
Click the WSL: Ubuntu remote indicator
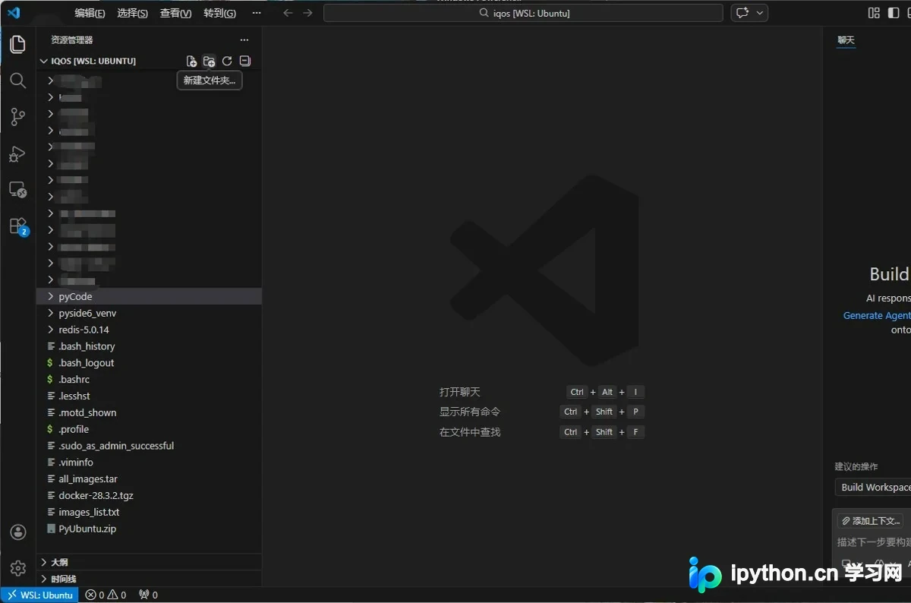[40, 595]
